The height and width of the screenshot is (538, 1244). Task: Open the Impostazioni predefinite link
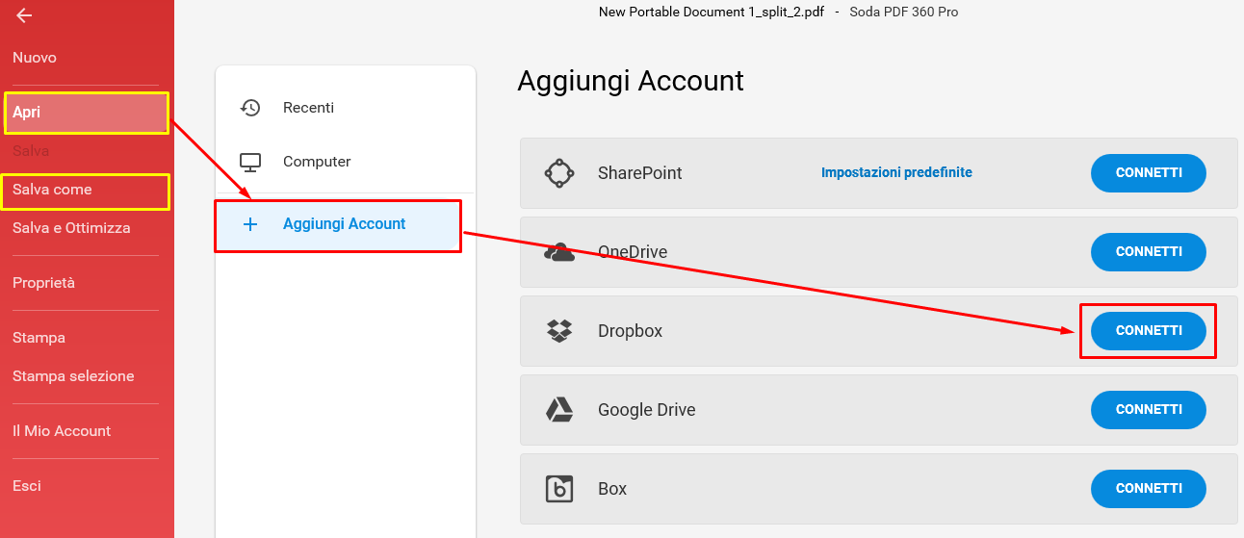pyautogui.click(x=896, y=173)
